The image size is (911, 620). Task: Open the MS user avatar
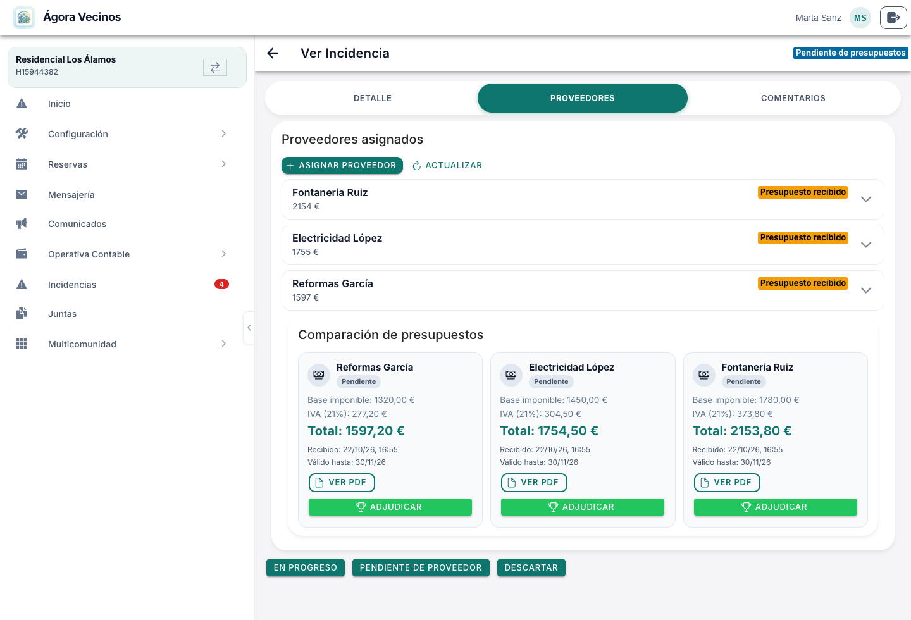(x=860, y=18)
